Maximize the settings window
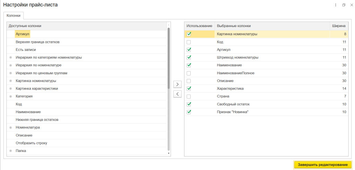Image resolution: width=355 pixels, height=170 pixels. point(344,5)
